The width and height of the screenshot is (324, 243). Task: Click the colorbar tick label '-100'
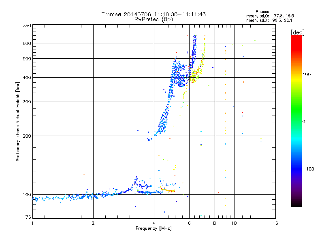(308, 169)
